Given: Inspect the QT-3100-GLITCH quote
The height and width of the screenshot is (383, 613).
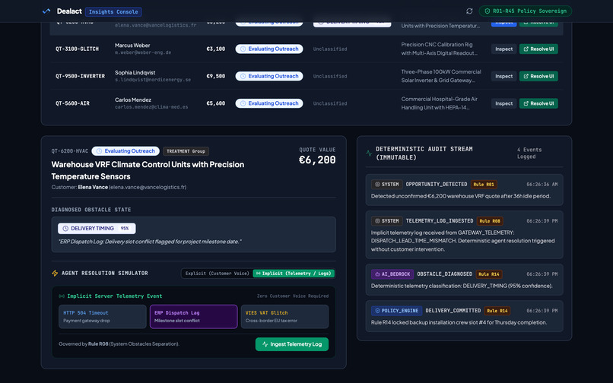Looking at the screenshot, I should click(503, 49).
